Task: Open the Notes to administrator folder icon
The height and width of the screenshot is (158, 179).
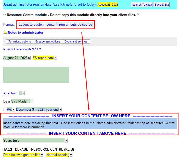Action: 5,33
